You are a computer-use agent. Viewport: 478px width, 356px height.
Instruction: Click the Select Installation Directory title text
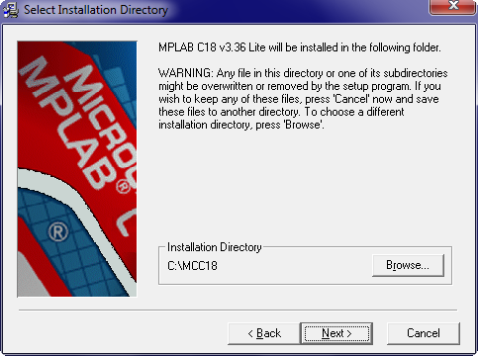pyautogui.click(x=96, y=10)
